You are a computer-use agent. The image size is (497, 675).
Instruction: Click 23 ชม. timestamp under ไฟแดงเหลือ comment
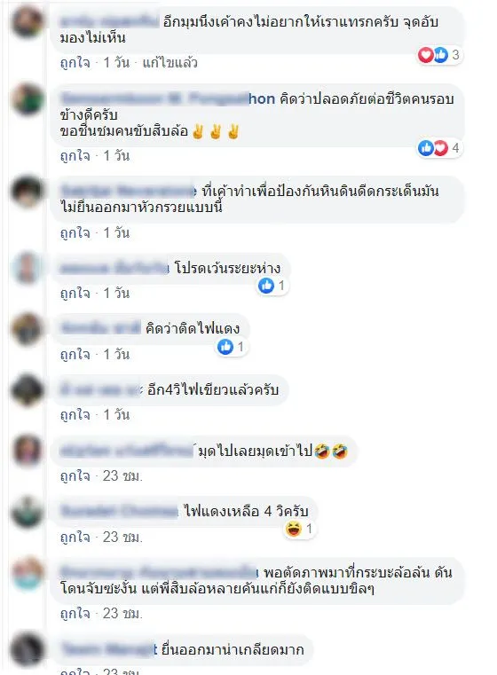[x=122, y=537]
